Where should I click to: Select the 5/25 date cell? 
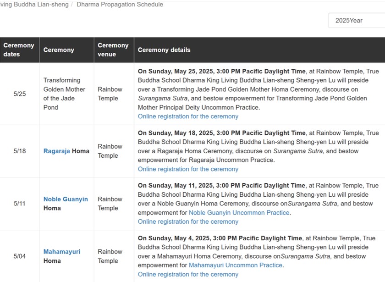(20, 94)
